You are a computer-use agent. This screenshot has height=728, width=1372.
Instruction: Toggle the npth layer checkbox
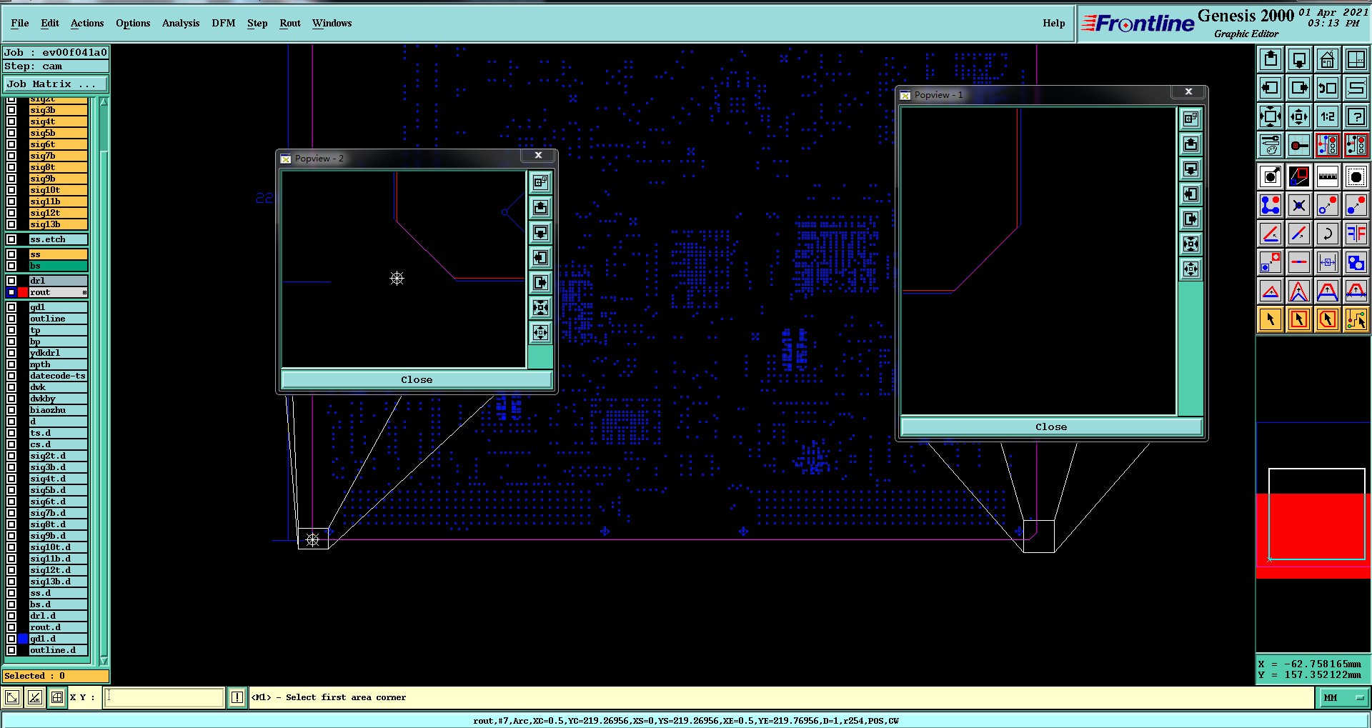(11, 364)
